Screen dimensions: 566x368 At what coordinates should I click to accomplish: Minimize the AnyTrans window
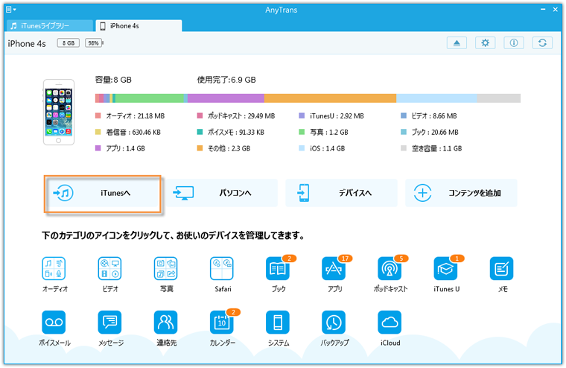coord(543,10)
